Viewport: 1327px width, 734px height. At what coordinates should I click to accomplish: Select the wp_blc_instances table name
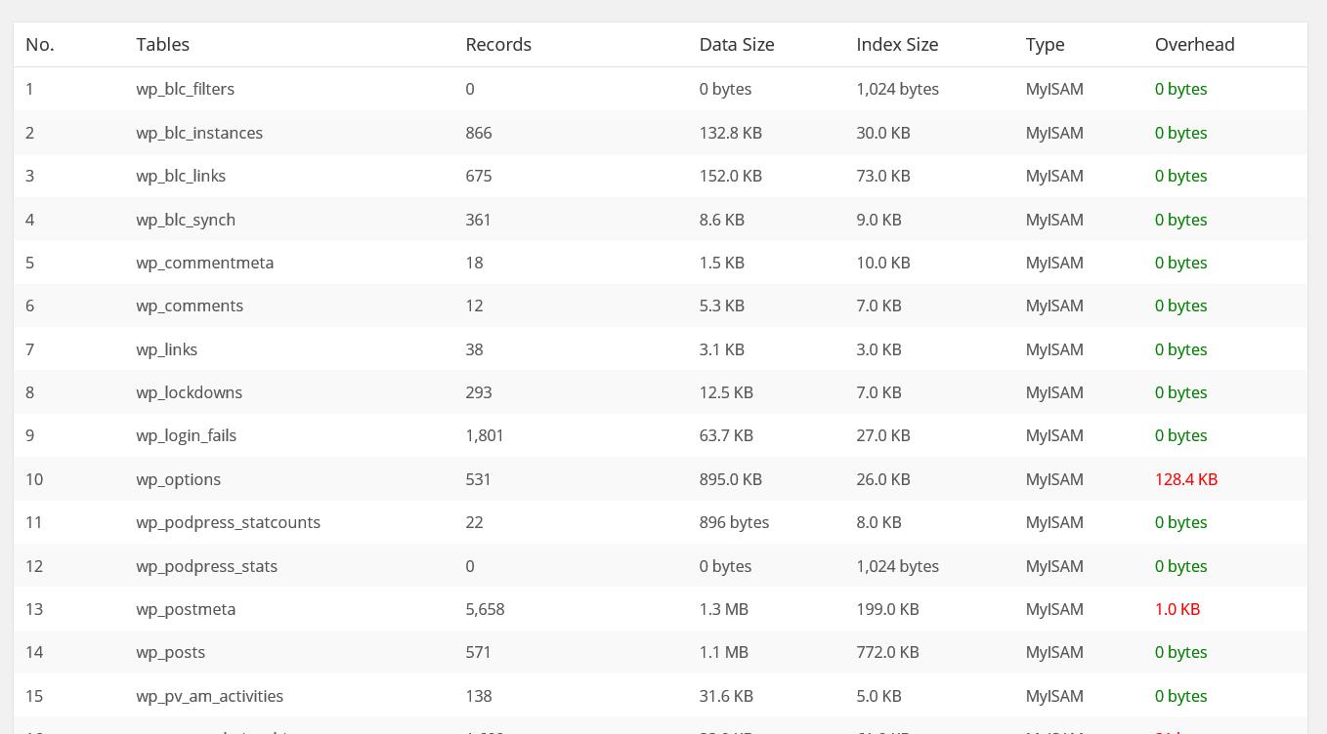coord(199,133)
